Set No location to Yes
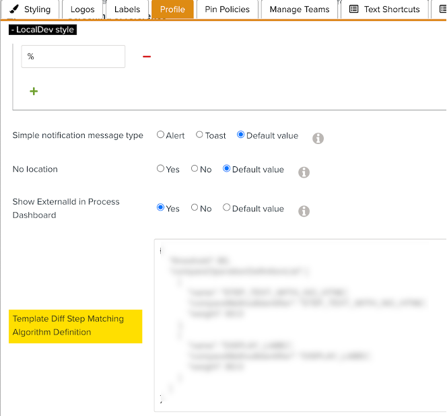 [x=161, y=168]
